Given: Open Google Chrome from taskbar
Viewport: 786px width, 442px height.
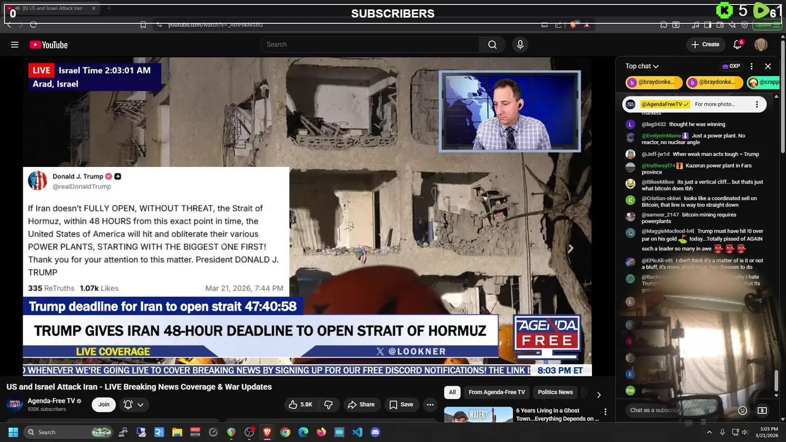Looking at the screenshot, I should (285, 432).
